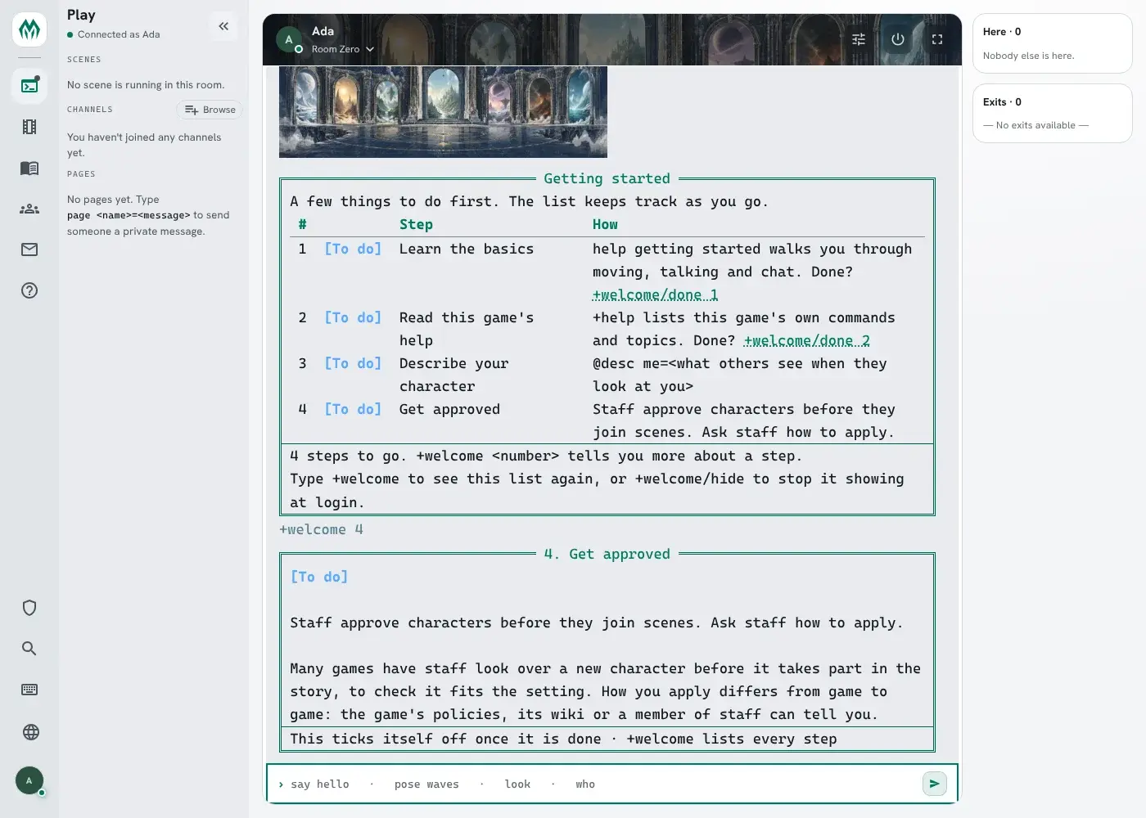Screen dimensions: 1146x818
Task: Click the Ada character avatar in header
Action: [289, 39]
